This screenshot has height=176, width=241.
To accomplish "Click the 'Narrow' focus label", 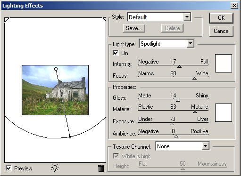I will [146, 73].
